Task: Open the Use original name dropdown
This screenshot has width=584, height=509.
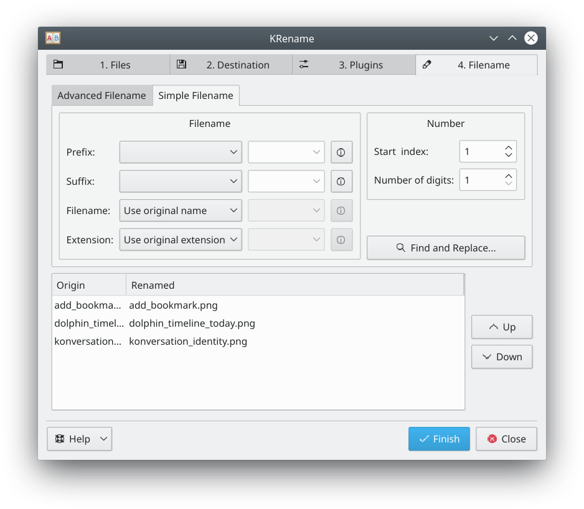Action: (x=181, y=210)
